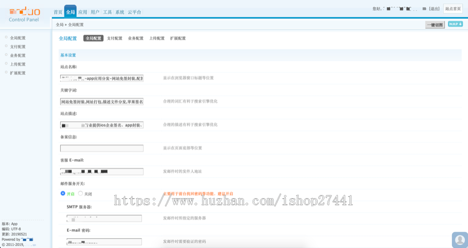Screen dimensions: 468x248
Task: Click the 更新: 20190521 footer text
Action: (14, 234)
